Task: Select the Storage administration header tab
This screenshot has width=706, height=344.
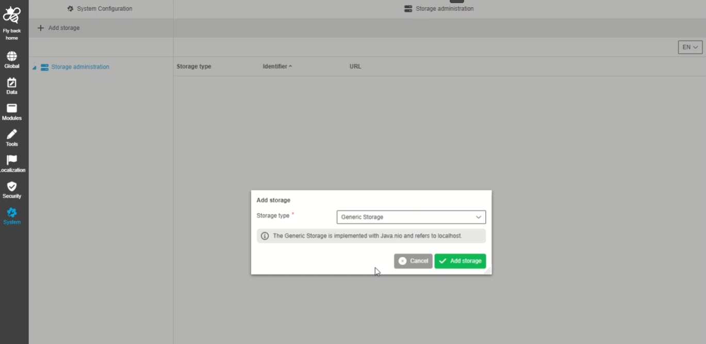Action: pos(439,9)
